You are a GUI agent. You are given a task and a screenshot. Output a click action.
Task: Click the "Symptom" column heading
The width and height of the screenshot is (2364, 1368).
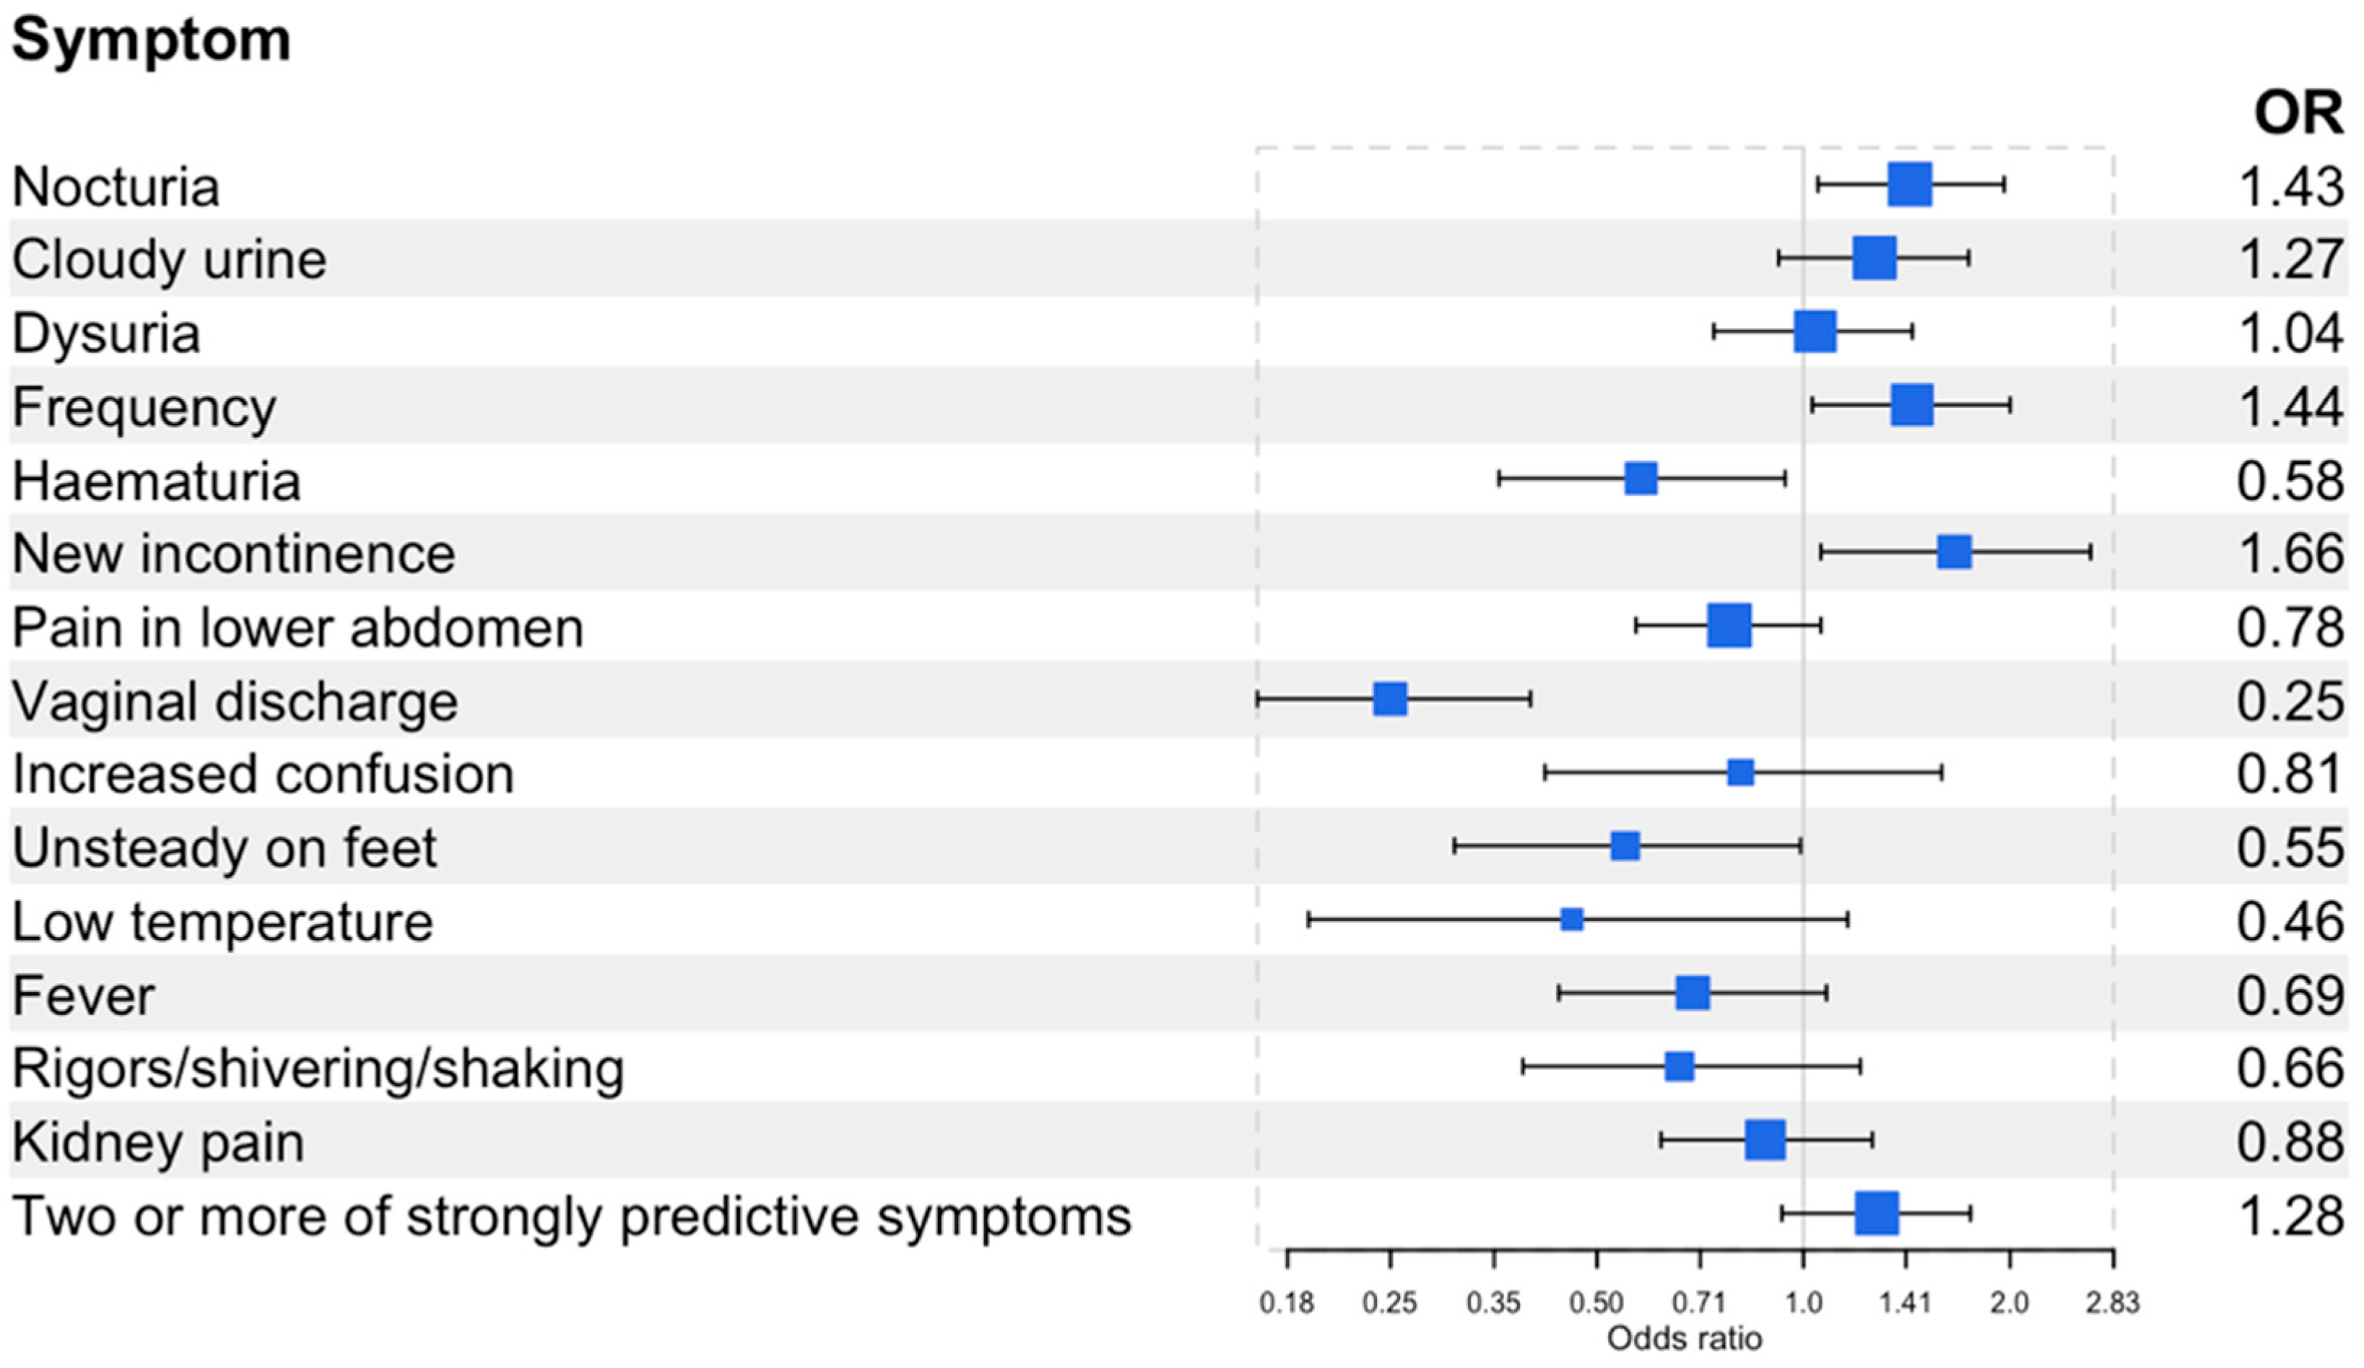151,40
